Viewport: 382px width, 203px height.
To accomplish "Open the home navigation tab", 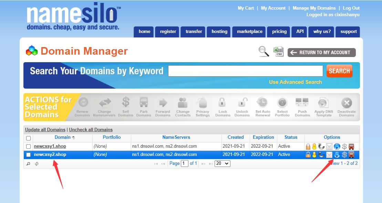I will pos(144,32).
